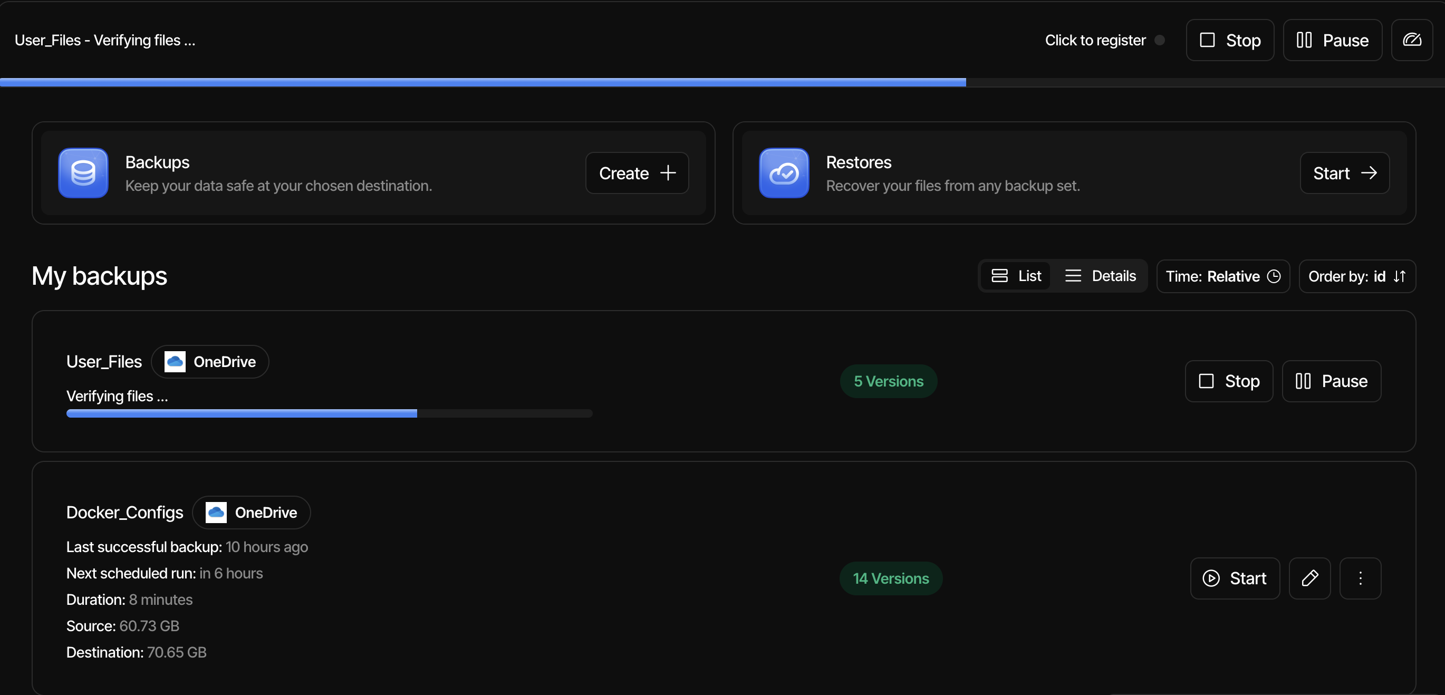
Task: Pause the User_Files backup card
Action: click(1331, 381)
